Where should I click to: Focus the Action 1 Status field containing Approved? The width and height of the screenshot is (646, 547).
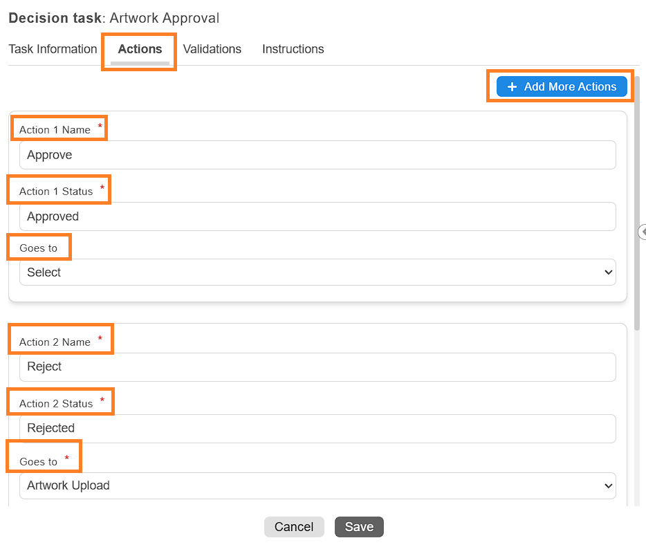coord(317,216)
